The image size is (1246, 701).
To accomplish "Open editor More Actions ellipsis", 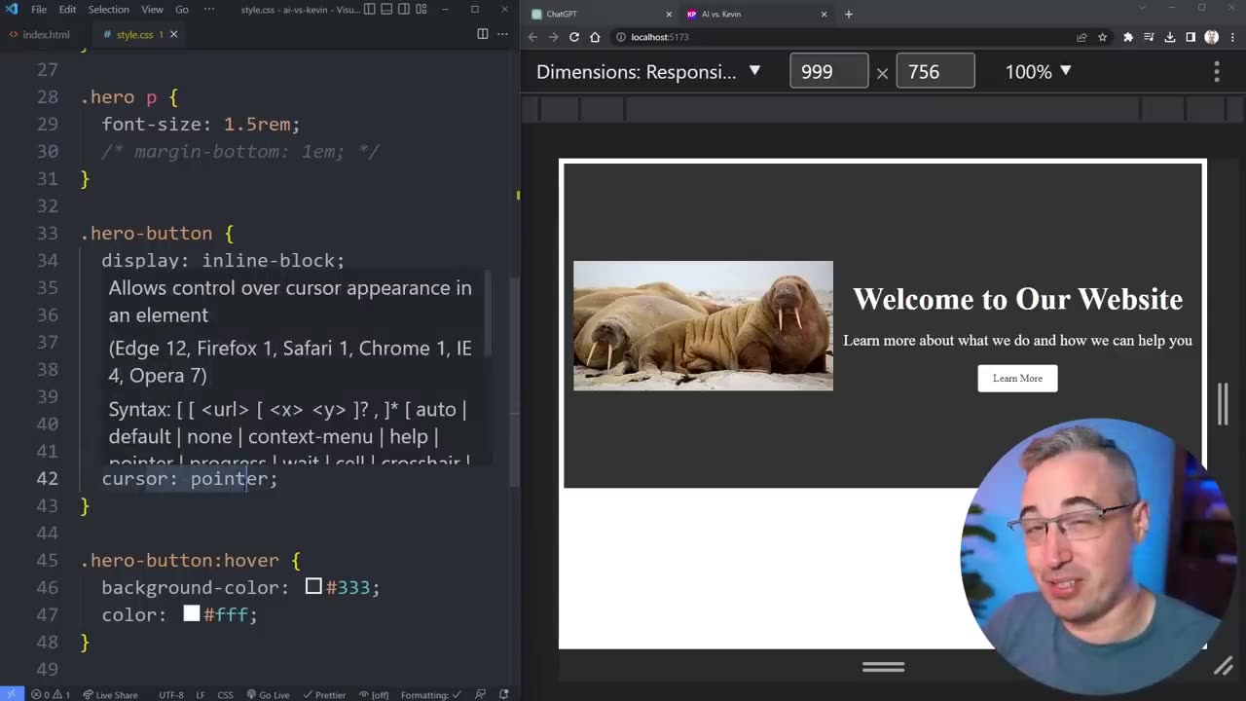I will (502, 34).
